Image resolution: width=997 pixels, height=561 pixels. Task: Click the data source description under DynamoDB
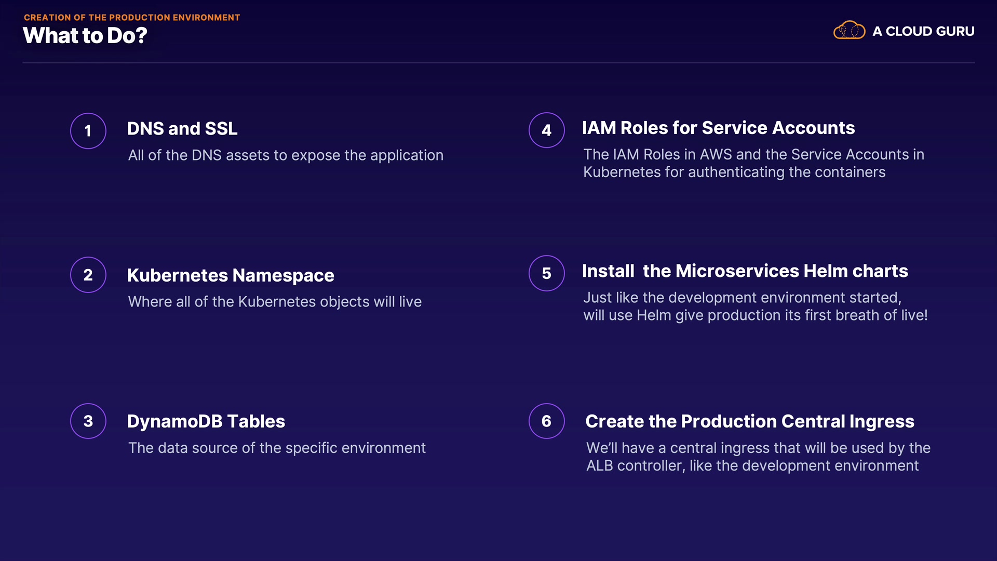tap(277, 448)
